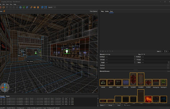
Task: Open the Name sort dropdown in Material Browser
Action: [x=102, y=105]
